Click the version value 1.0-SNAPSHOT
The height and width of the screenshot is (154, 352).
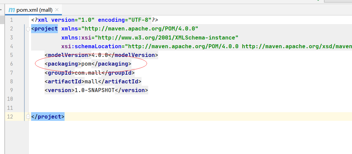[94, 90]
